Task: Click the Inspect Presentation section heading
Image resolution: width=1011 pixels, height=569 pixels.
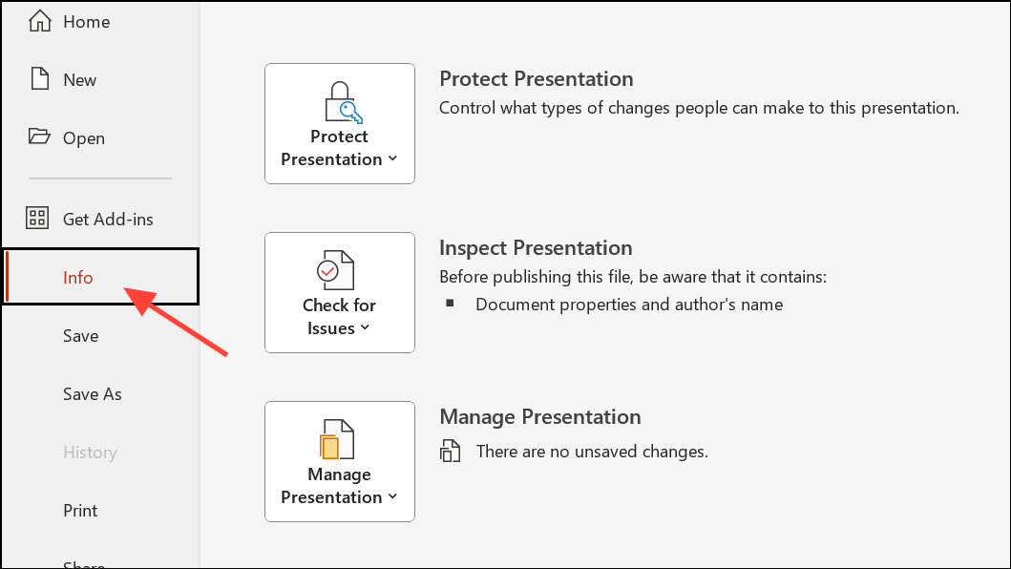Action: (535, 248)
